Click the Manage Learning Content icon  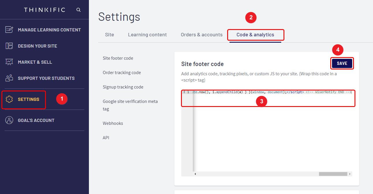pyautogui.click(x=9, y=30)
